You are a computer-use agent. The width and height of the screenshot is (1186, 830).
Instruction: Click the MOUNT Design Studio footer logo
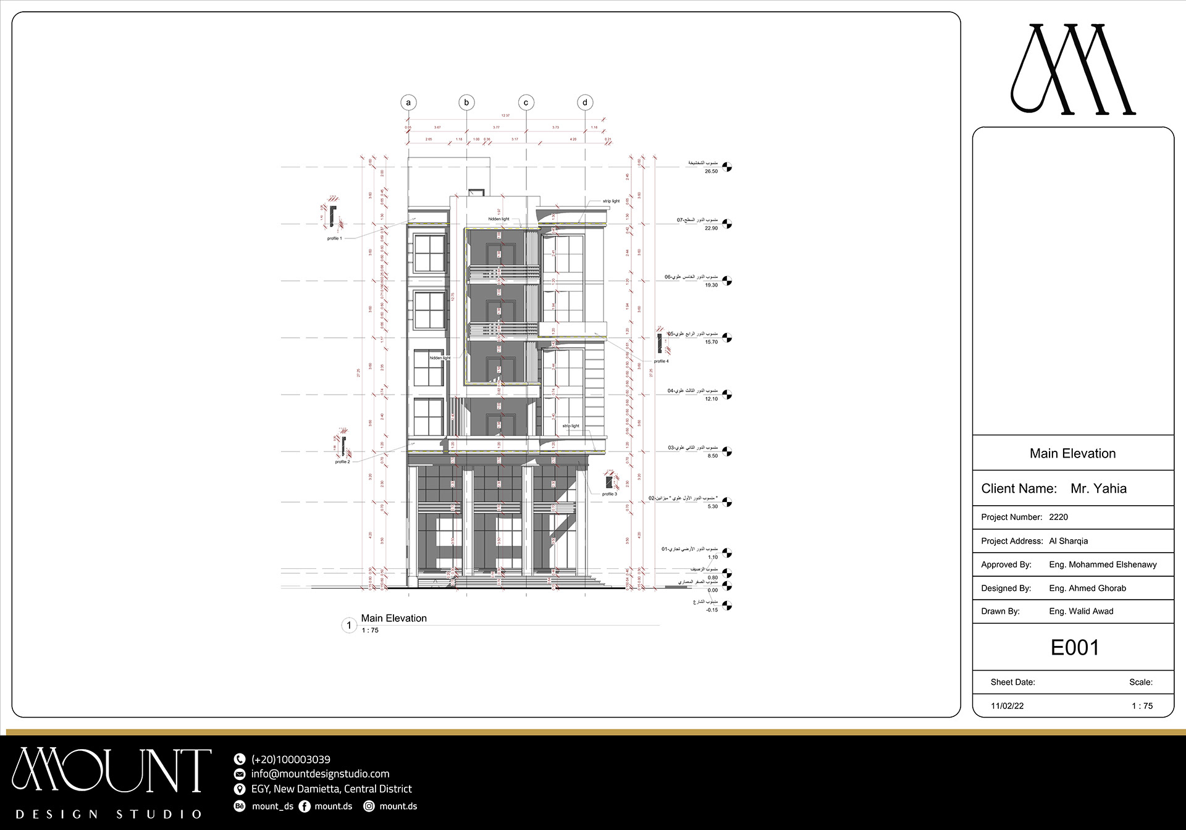click(111, 783)
